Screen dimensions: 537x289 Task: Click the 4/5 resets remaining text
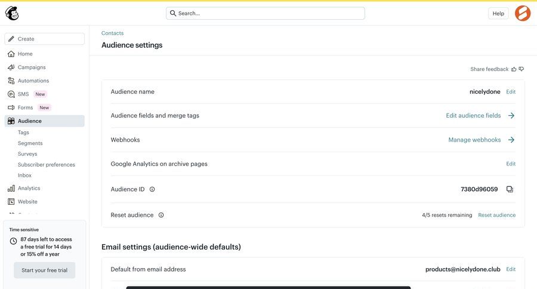pos(447,215)
